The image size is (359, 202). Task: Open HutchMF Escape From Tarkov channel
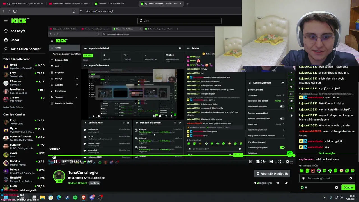(x=24, y=179)
